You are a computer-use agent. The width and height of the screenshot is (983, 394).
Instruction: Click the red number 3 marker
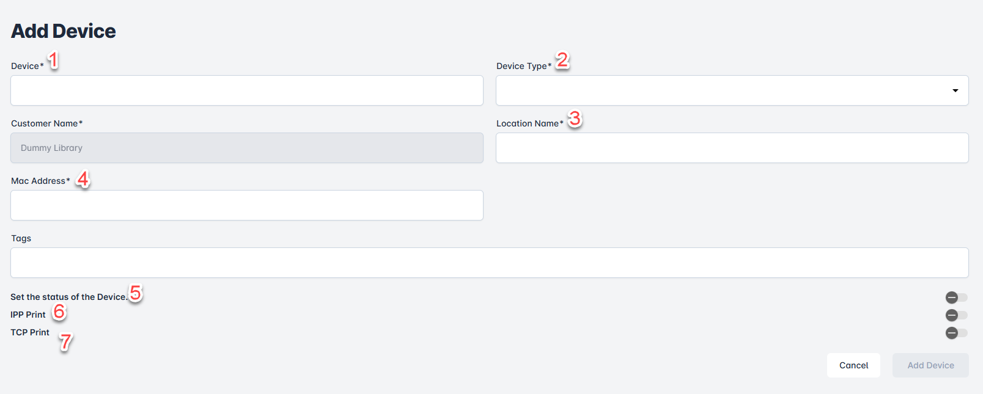575,119
